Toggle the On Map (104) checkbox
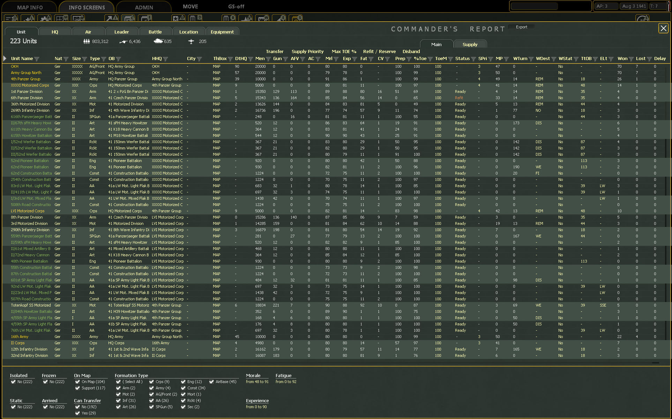Image resolution: width=672 pixels, height=419 pixels. tap(77, 382)
